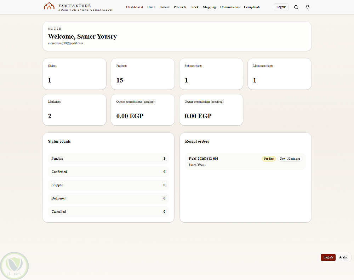Select the Orders count card

74,74
